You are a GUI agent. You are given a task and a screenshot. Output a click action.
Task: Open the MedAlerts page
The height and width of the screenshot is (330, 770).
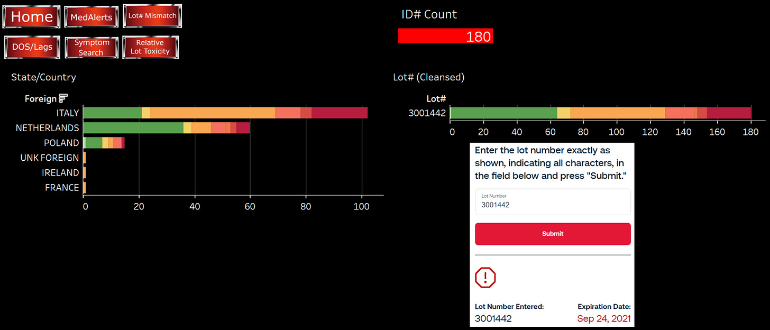(91, 17)
